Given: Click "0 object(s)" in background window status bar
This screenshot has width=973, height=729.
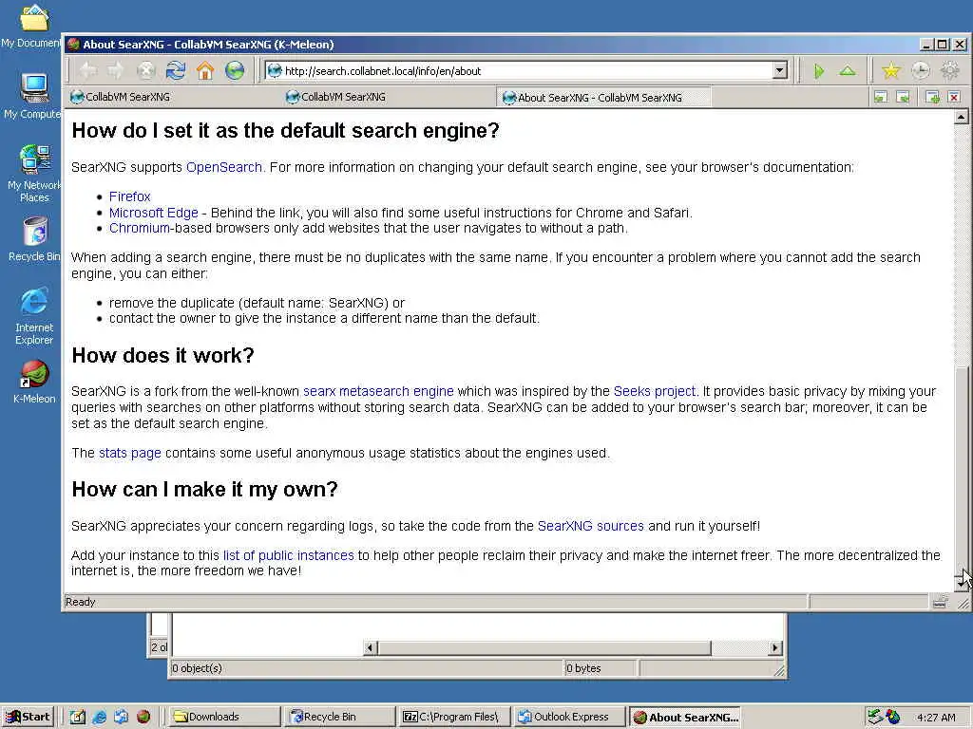Looking at the screenshot, I should pyautogui.click(x=197, y=668).
